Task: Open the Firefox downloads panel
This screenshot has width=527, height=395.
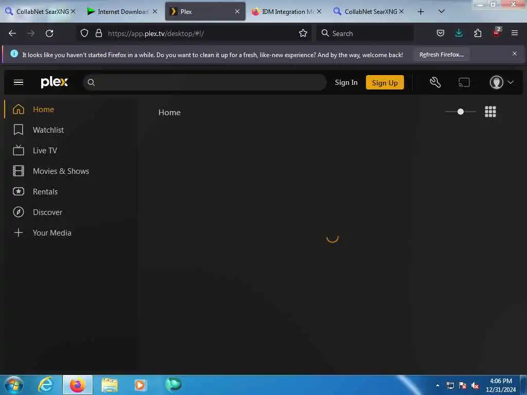Action: pyautogui.click(x=459, y=33)
